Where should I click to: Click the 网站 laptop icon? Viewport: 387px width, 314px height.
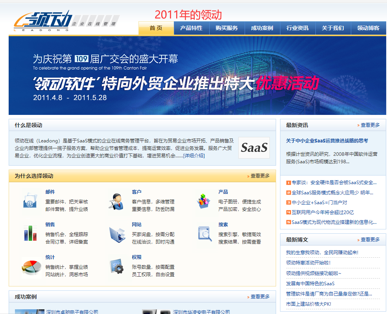[117, 234]
